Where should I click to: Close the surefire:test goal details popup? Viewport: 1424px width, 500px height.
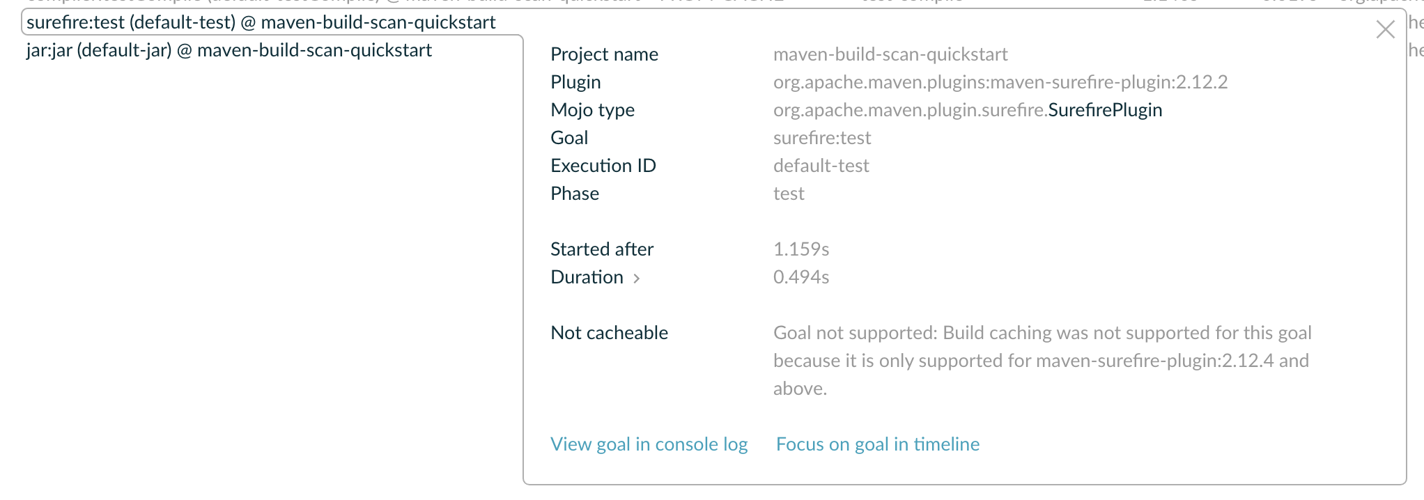(x=1385, y=29)
